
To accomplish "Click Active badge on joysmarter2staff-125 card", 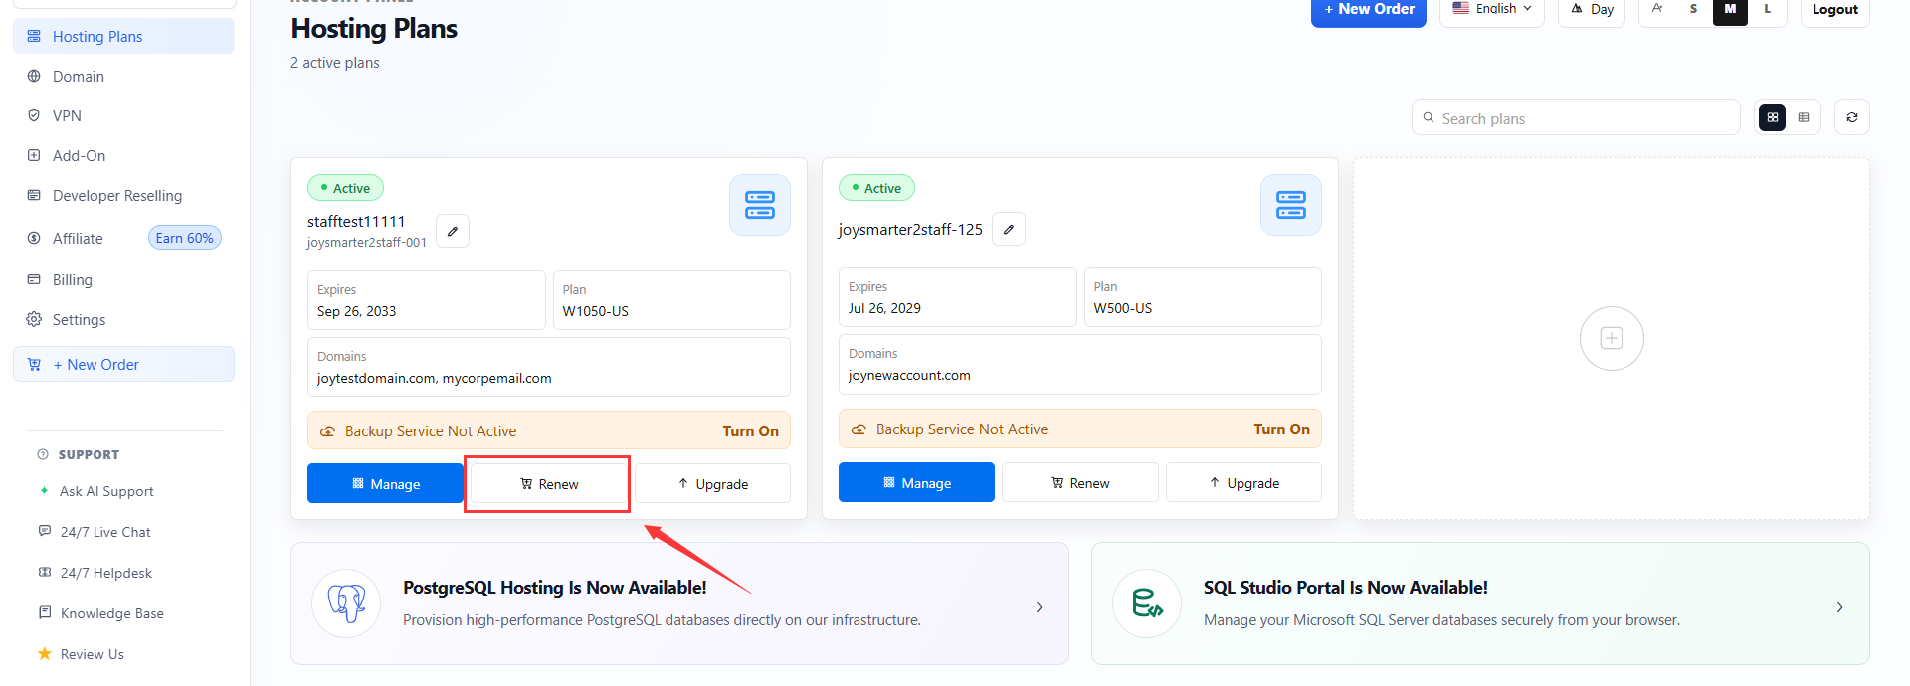I will [876, 187].
